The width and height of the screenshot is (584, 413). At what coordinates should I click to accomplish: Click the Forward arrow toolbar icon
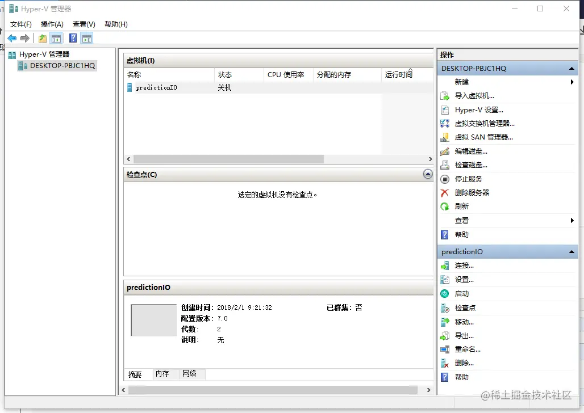(25, 39)
